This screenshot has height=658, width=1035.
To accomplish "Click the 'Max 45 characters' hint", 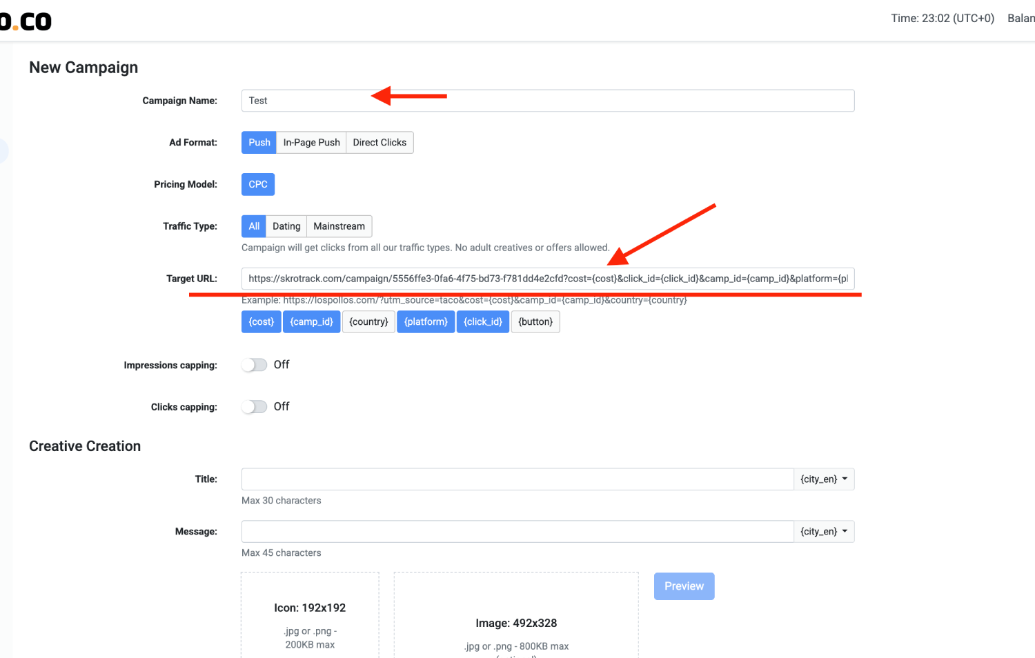I will point(282,553).
